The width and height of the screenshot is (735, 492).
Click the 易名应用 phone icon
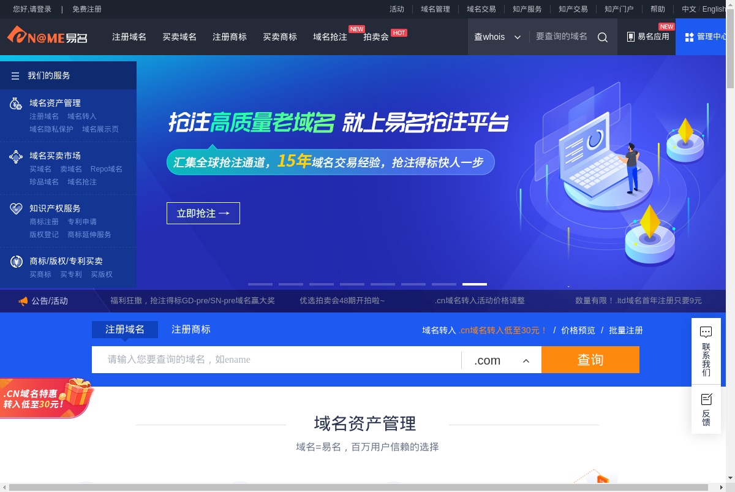(x=631, y=37)
